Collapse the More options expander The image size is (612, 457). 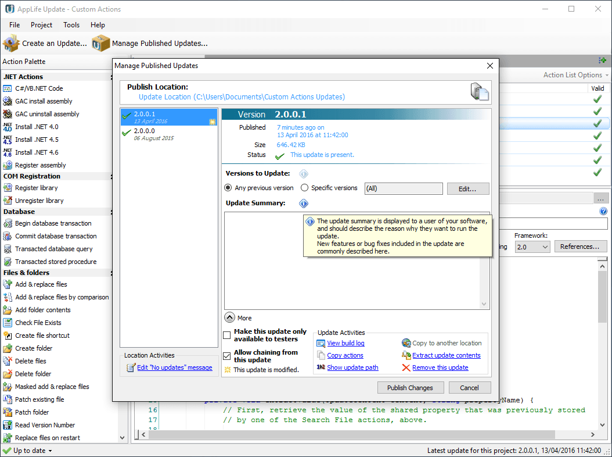(229, 317)
